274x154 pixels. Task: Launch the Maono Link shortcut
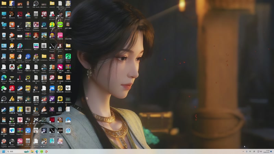pos(12,99)
